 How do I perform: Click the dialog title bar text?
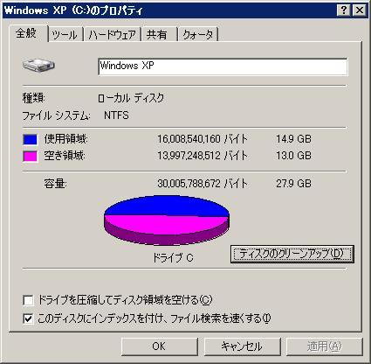tap(73, 10)
